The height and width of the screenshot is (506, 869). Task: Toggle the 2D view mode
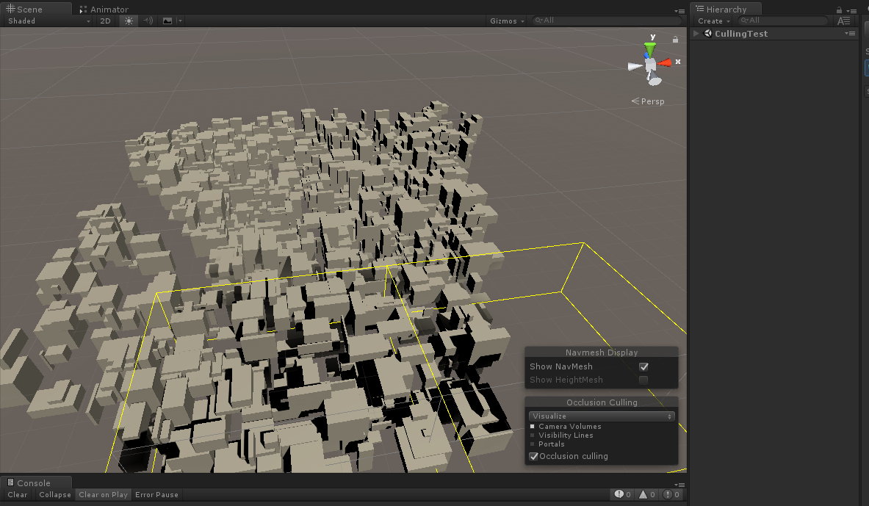coord(104,21)
